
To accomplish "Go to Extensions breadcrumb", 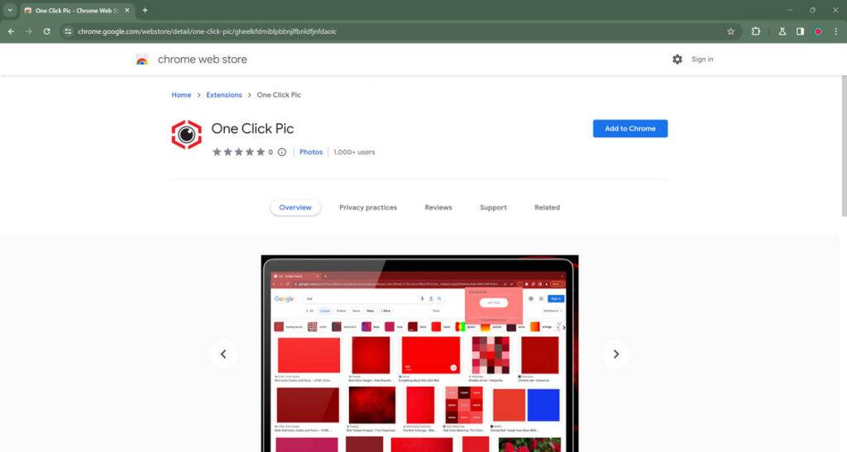I will click(x=223, y=95).
